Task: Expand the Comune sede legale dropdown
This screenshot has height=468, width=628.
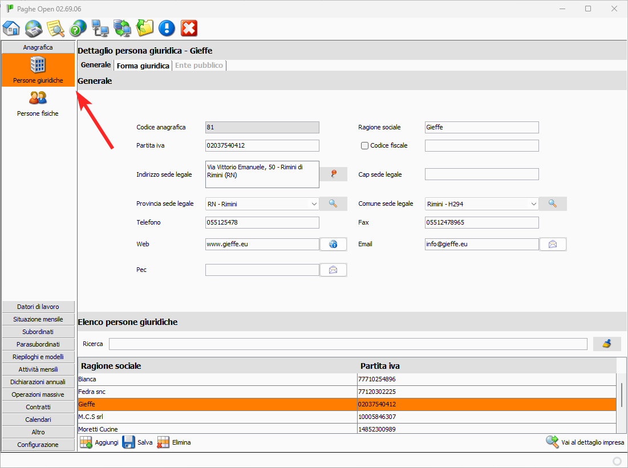Action: [x=533, y=204]
